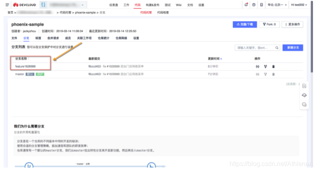Open the customer service headset icon
The width and height of the screenshot is (317, 171).
point(304,95)
